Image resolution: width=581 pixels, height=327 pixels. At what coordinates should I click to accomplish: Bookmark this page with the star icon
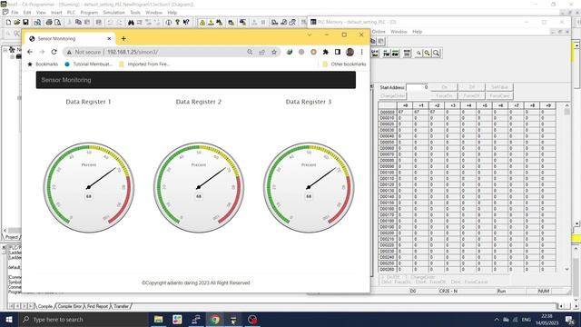[x=274, y=52]
